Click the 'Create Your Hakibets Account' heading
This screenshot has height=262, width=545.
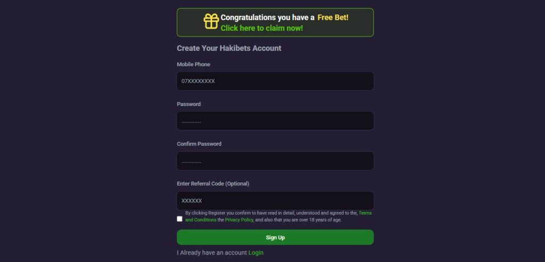click(x=229, y=48)
